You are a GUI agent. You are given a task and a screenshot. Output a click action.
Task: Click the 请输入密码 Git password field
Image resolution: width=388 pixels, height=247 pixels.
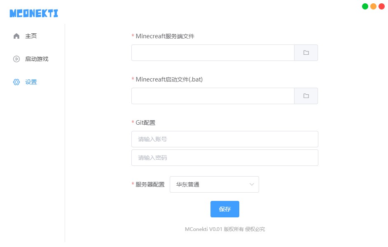pyautogui.click(x=224, y=158)
